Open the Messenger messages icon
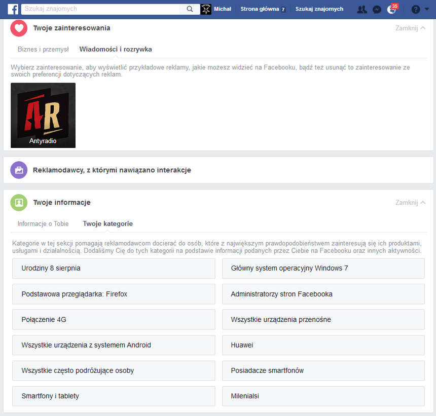Viewport: 436px width, 416px height. coord(377,10)
